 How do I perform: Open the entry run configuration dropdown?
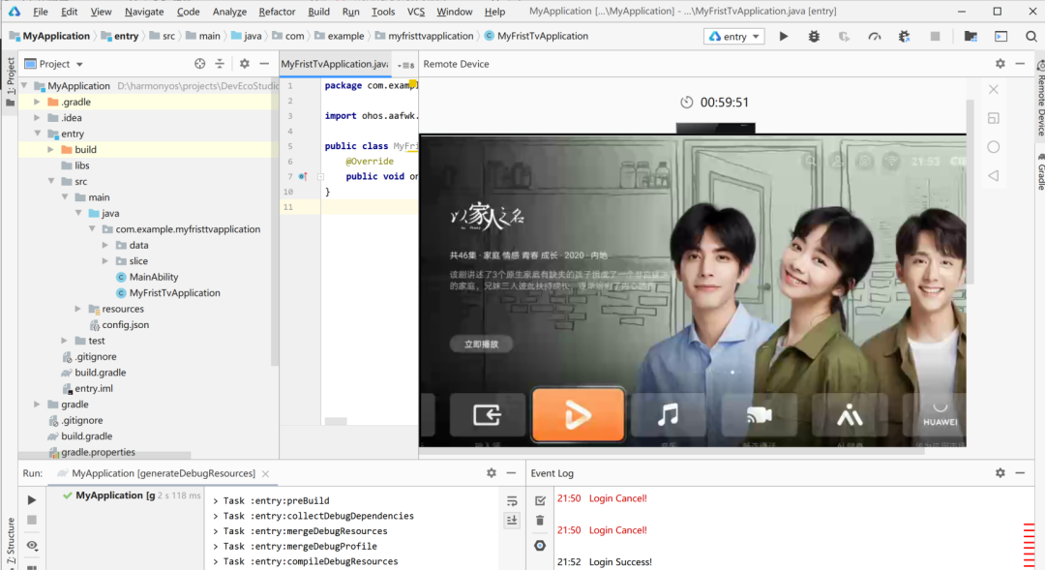[735, 37]
